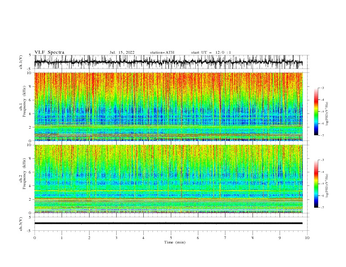Viewport: 346px width, 267px height.
Task: Click the color bar beside the ch.2 spectrogram
Action: pyautogui.click(x=316, y=184)
